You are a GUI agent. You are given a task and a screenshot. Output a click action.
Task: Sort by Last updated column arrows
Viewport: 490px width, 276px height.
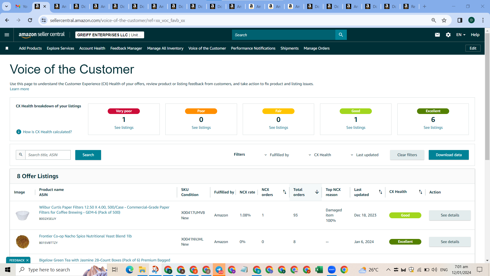[381, 192]
